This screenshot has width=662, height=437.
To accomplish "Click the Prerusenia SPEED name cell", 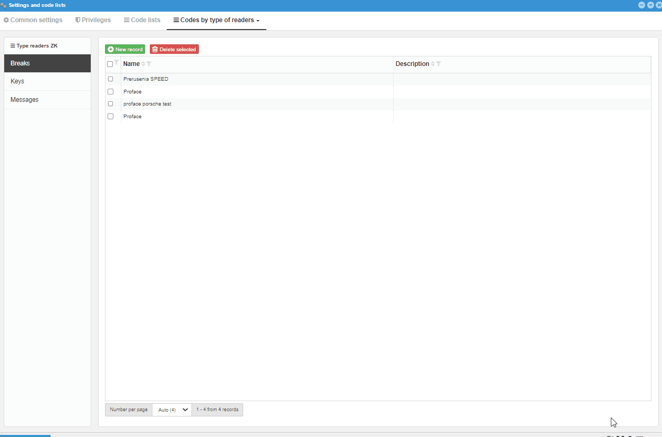I will pyautogui.click(x=257, y=79).
